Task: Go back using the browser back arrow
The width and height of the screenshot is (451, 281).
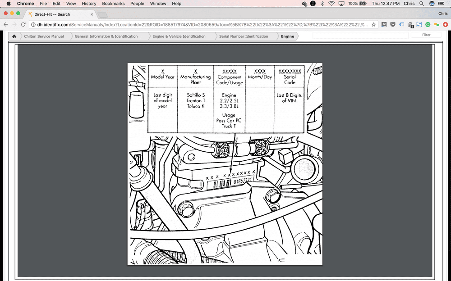Action: click(6, 24)
